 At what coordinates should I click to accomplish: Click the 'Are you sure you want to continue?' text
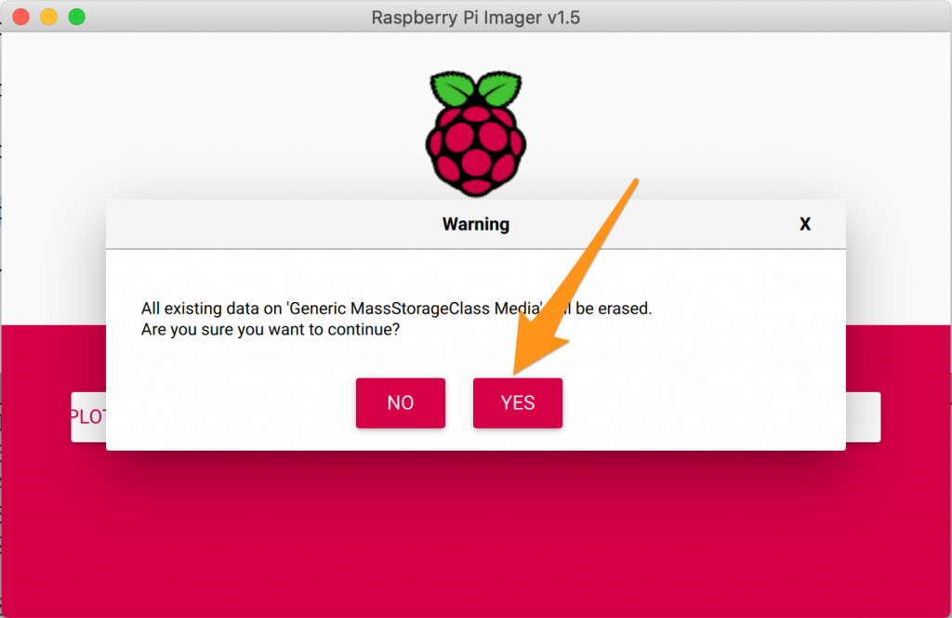[271, 329]
